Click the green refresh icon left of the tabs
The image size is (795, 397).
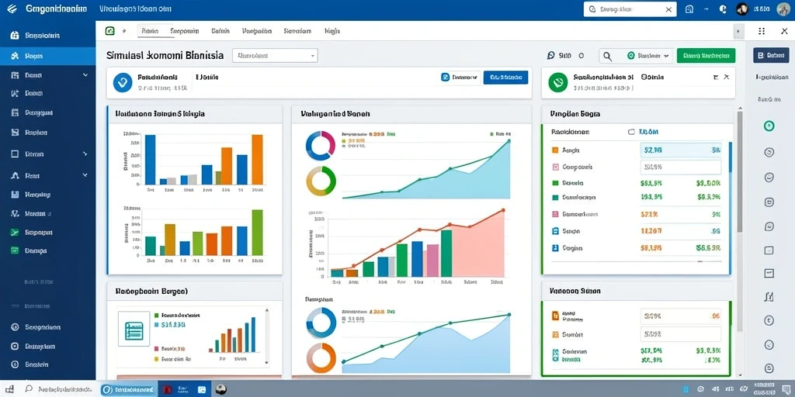(x=110, y=31)
